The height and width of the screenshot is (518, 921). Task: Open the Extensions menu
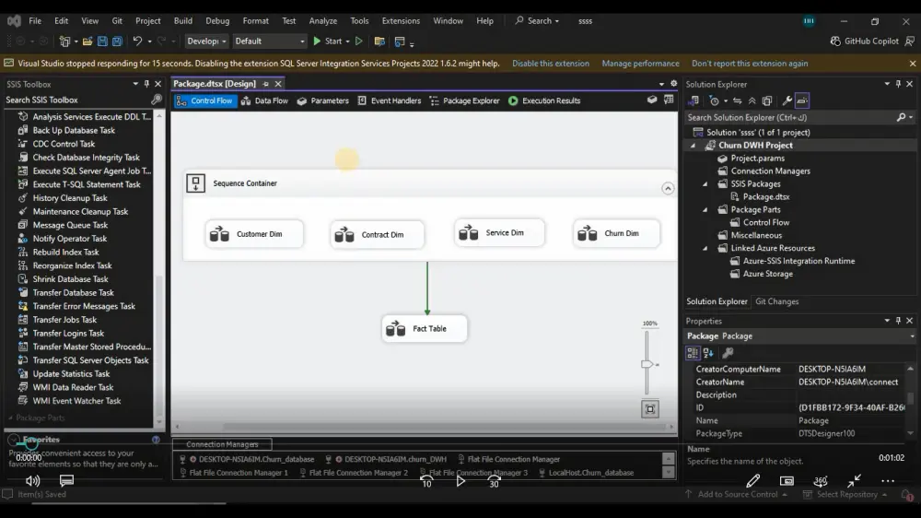coord(401,20)
